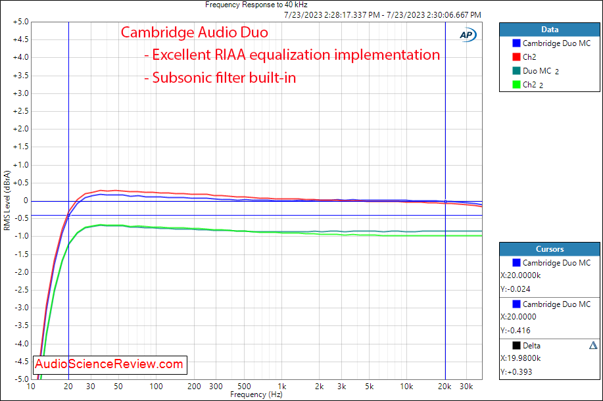Click the RMS Level (dBrA) axis label
The width and height of the screenshot is (603, 401).
pos(7,200)
